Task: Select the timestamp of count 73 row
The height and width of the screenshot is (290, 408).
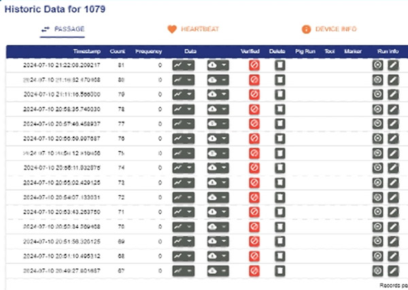Action: pyautogui.click(x=62, y=183)
